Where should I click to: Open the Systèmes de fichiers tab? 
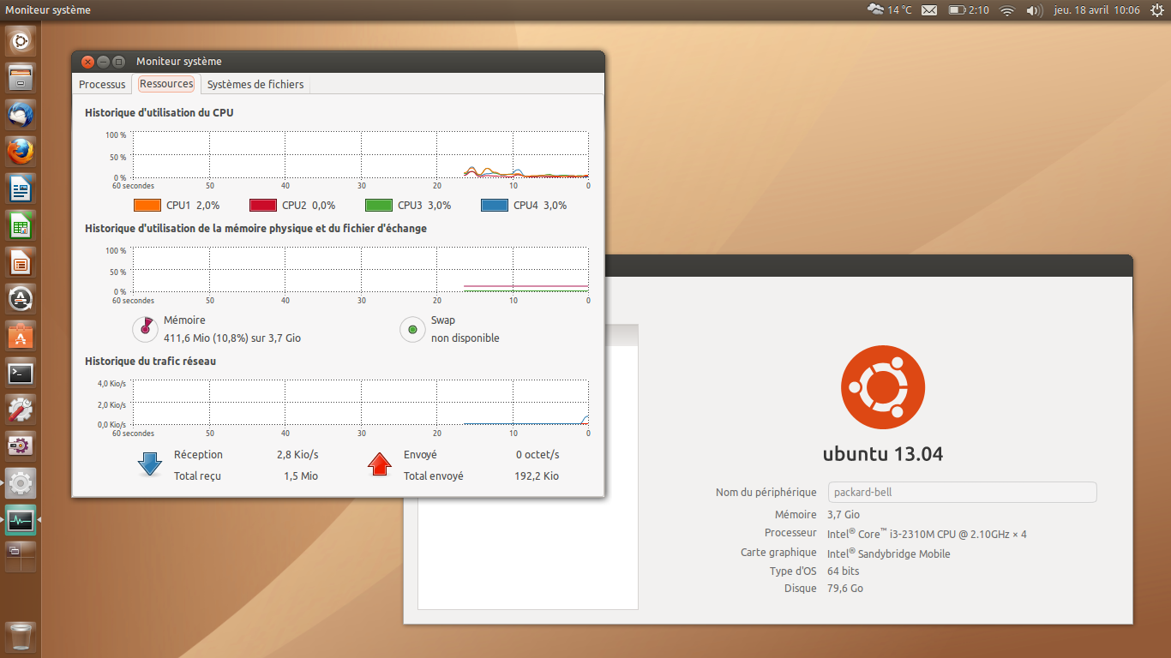coord(255,84)
